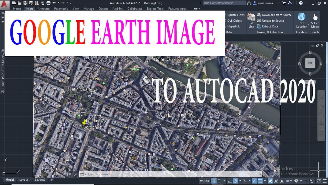The height and width of the screenshot is (185, 328).
Task: Click the Save icon in quick access toolbar
Action: tap(25, 3)
